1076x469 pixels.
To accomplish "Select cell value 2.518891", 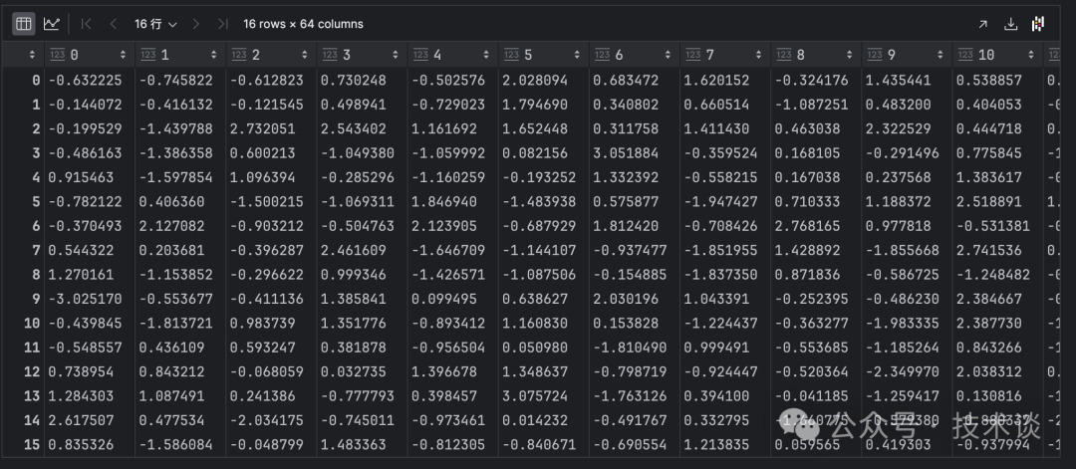I will 989,201.
